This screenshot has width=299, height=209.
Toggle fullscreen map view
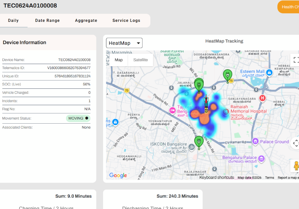tap(295, 60)
